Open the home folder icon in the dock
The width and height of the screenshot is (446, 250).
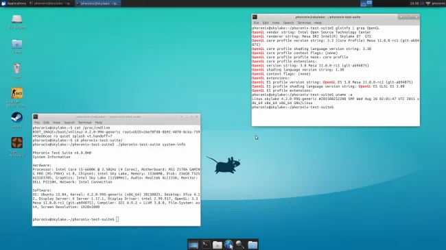[x=218, y=245]
